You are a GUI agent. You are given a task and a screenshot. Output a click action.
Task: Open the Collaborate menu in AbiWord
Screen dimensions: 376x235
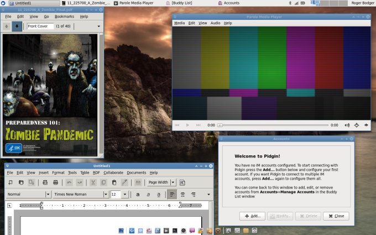point(113,173)
